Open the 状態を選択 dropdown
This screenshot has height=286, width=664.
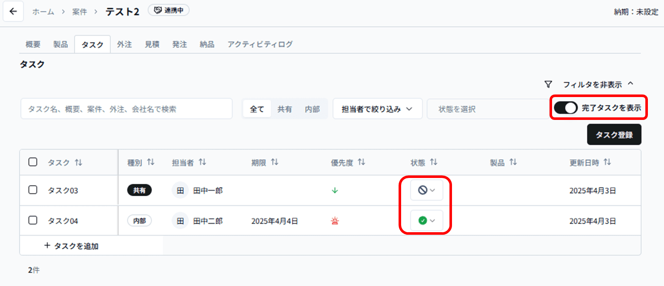click(x=488, y=108)
